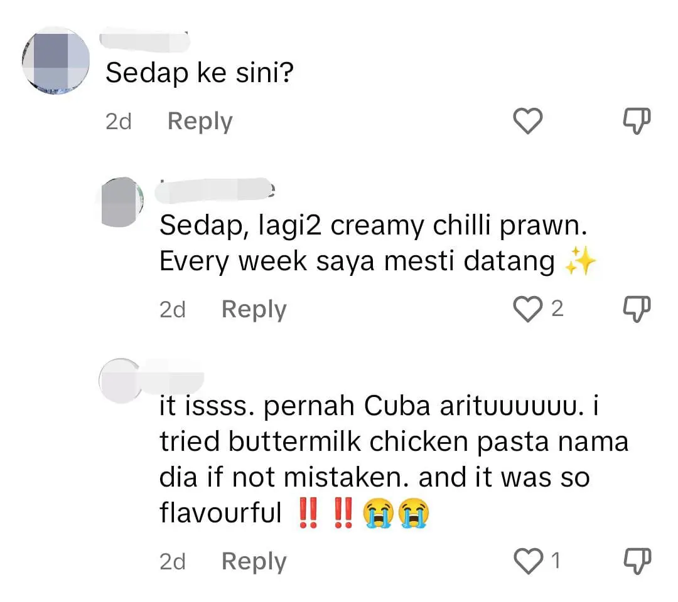The width and height of the screenshot is (678, 602).
Task: Like the "Sedap ke sini?" comment
Action: pyautogui.click(x=527, y=121)
